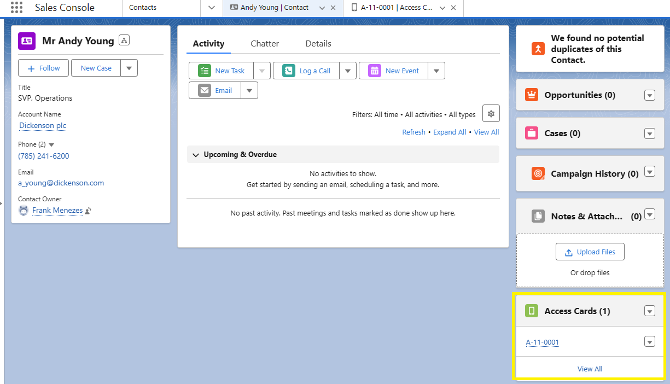The height and width of the screenshot is (384, 670).
Task: Click the duplicates merge icon
Action: (538, 49)
